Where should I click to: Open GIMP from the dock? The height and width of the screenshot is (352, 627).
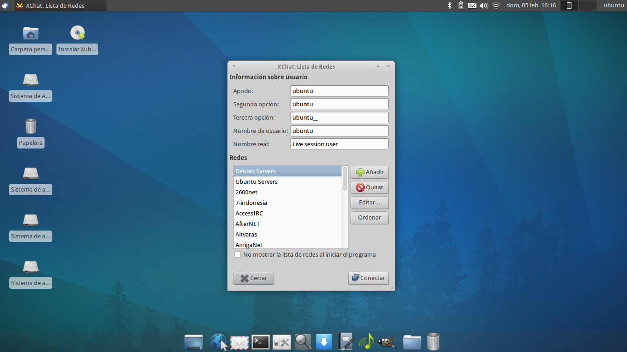pyautogui.click(x=387, y=341)
